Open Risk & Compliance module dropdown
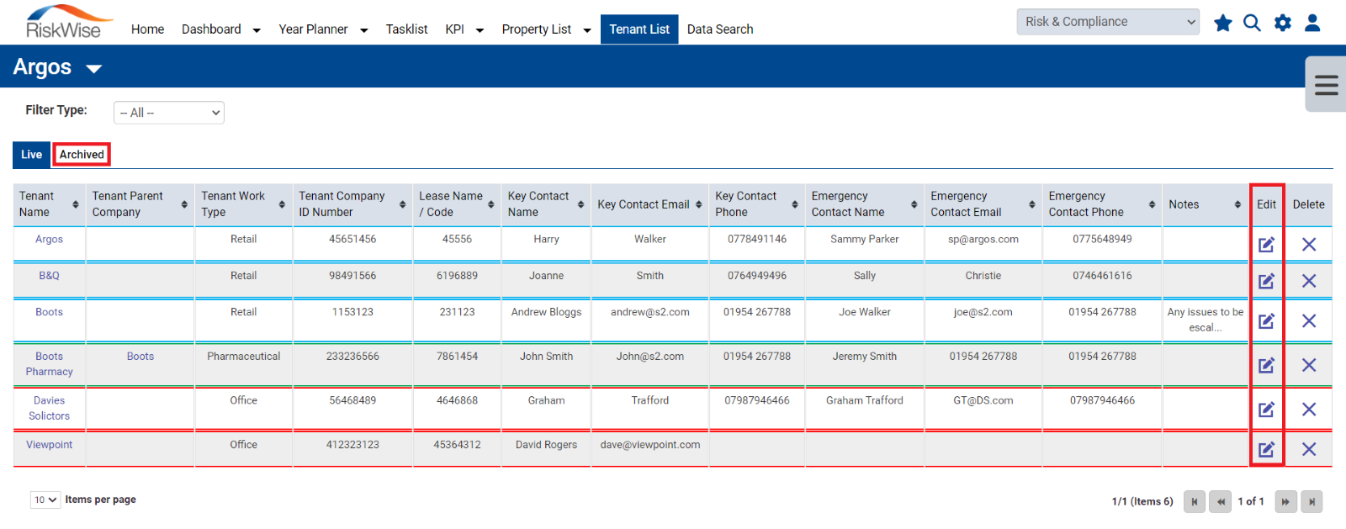Image resolution: width=1346 pixels, height=529 pixels. pos(1108,22)
